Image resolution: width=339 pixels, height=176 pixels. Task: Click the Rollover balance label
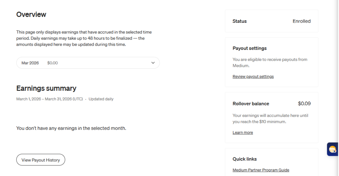coord(251,104)
